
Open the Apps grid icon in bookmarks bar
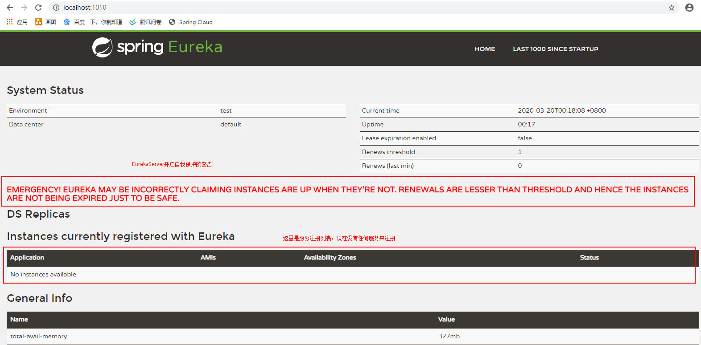coord(9,22)
